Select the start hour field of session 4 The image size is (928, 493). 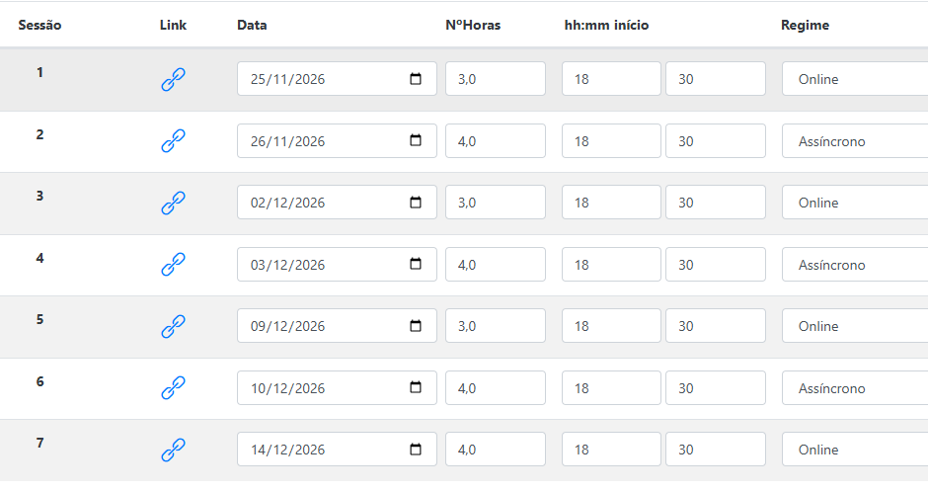click(611, 264)
